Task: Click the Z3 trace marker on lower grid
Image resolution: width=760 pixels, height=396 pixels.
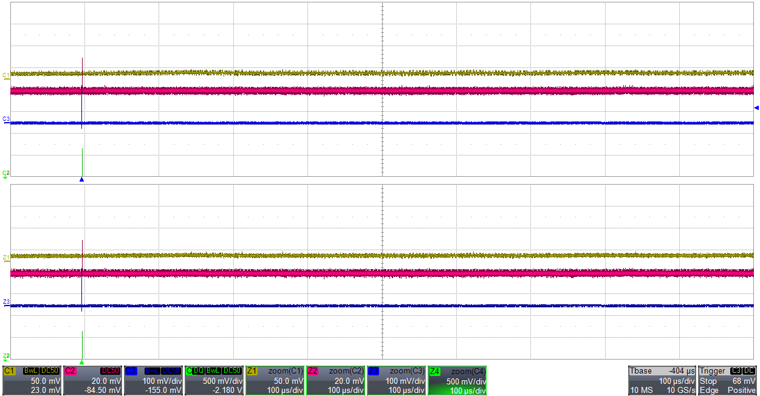Action: (x=6, y=302)
